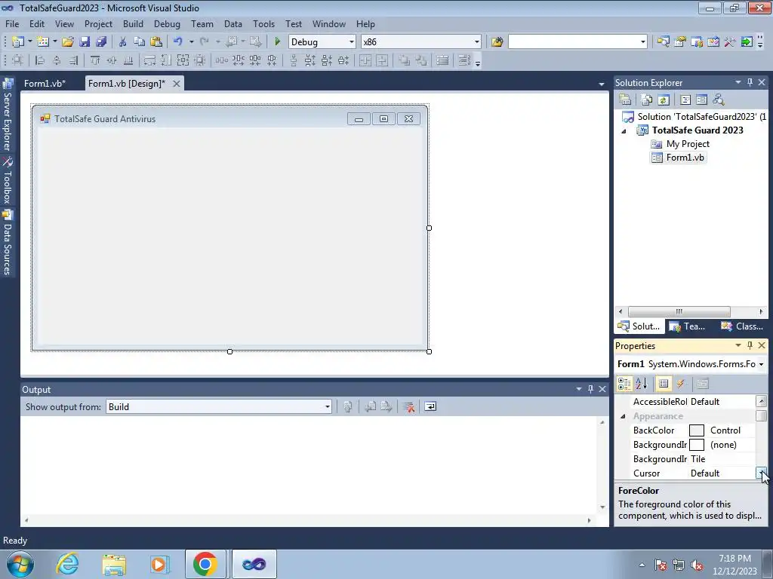The image size is (773, 579).
Task: Click the Open File folder icon
Action: [x=67, y=42]
